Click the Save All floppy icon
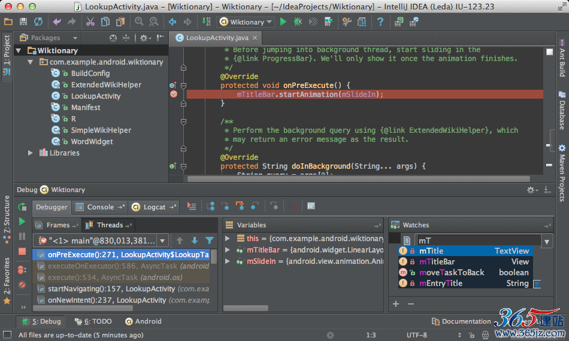The width and height of the screenshot is (569, 341). [23, 22]
